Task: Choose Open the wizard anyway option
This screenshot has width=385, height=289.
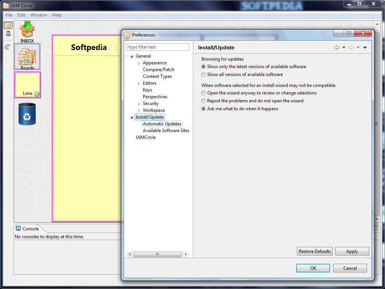Action: click(259, 93)
